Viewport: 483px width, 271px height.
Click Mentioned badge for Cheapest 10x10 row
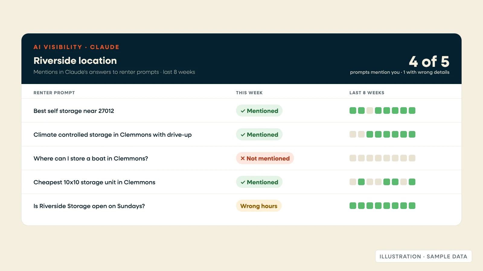(x=259, y=182)
